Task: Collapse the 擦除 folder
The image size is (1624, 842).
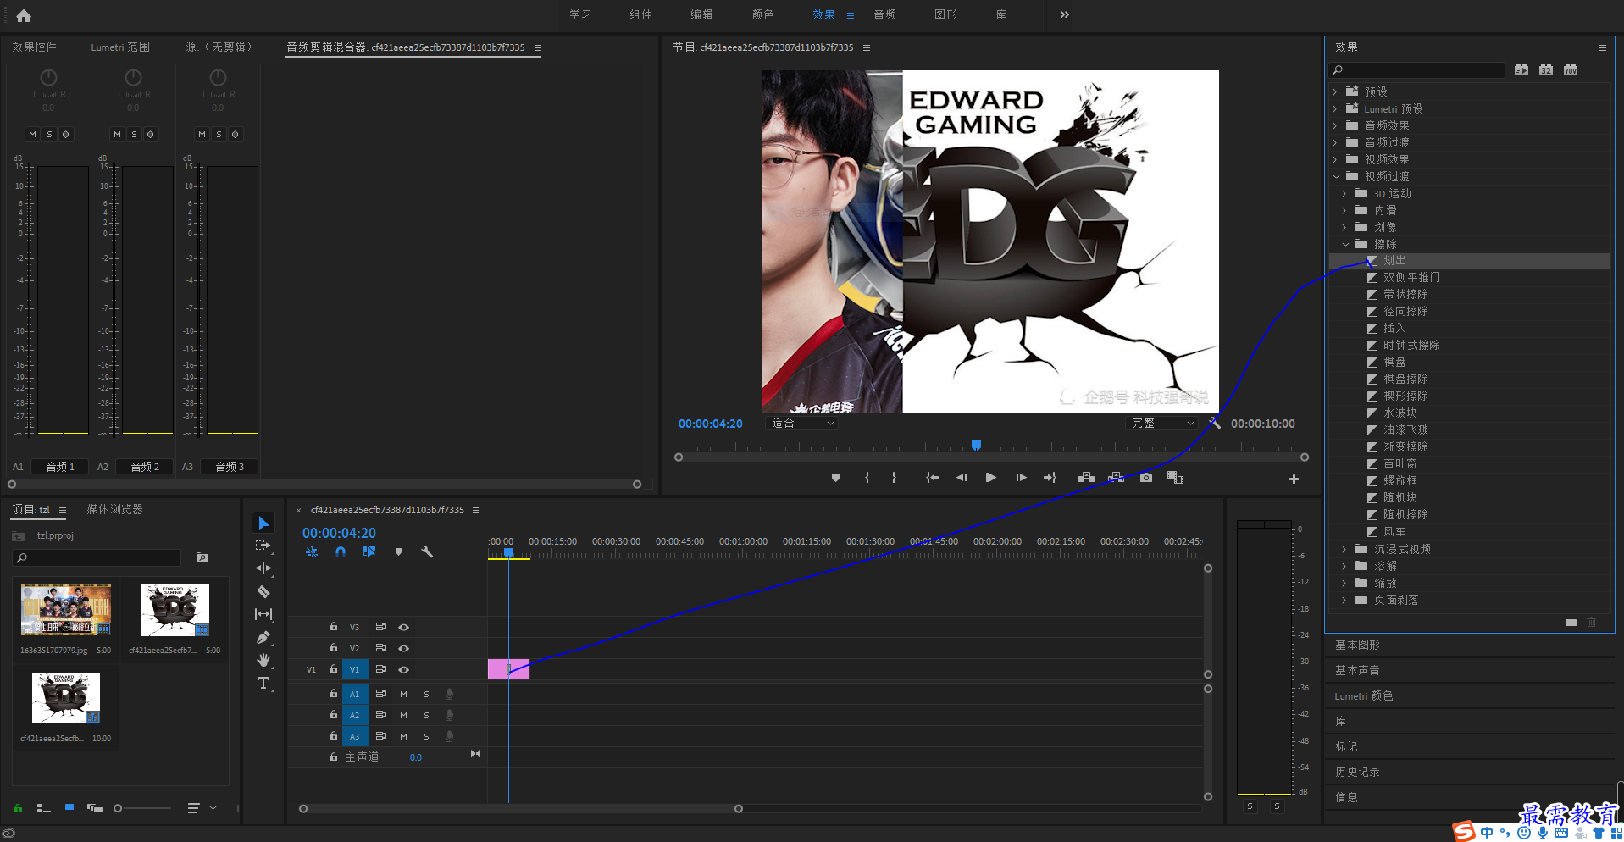Action: click(x=1345, y=244)
